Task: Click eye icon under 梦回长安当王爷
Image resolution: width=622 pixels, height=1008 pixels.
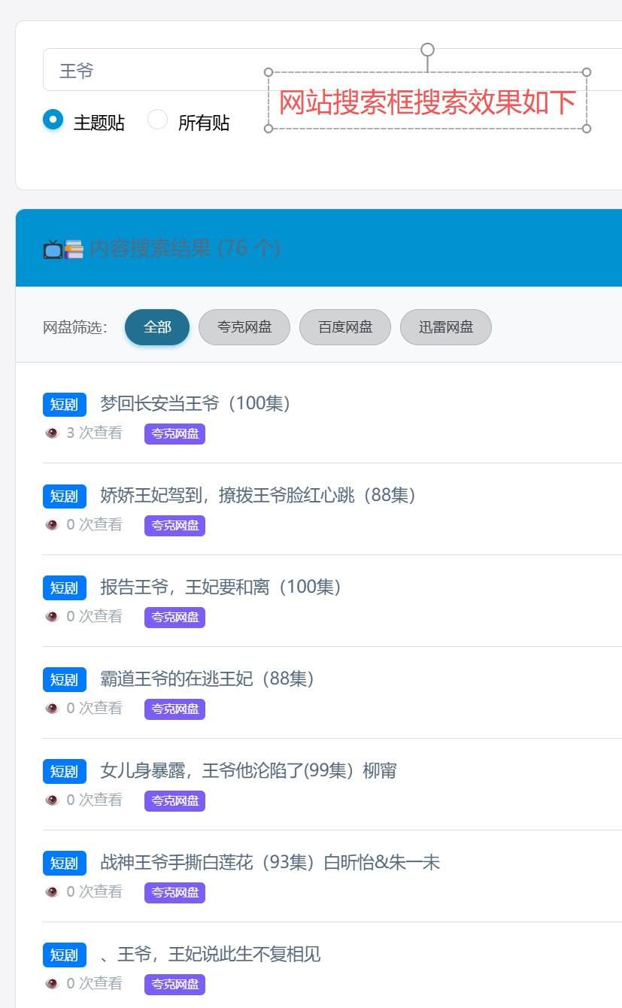Action: pyautogui.click(x=52, y=433)
